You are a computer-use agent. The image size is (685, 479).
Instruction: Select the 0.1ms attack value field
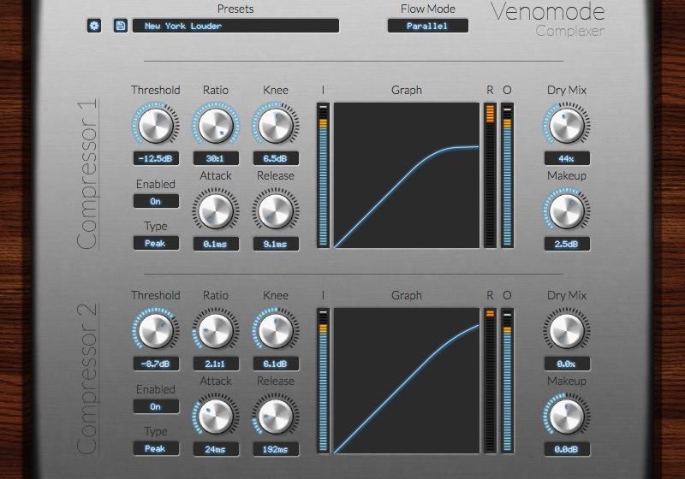(217, 244)
